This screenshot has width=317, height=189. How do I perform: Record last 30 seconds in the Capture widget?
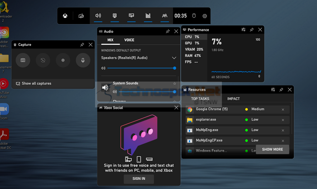tap(43, 60)
